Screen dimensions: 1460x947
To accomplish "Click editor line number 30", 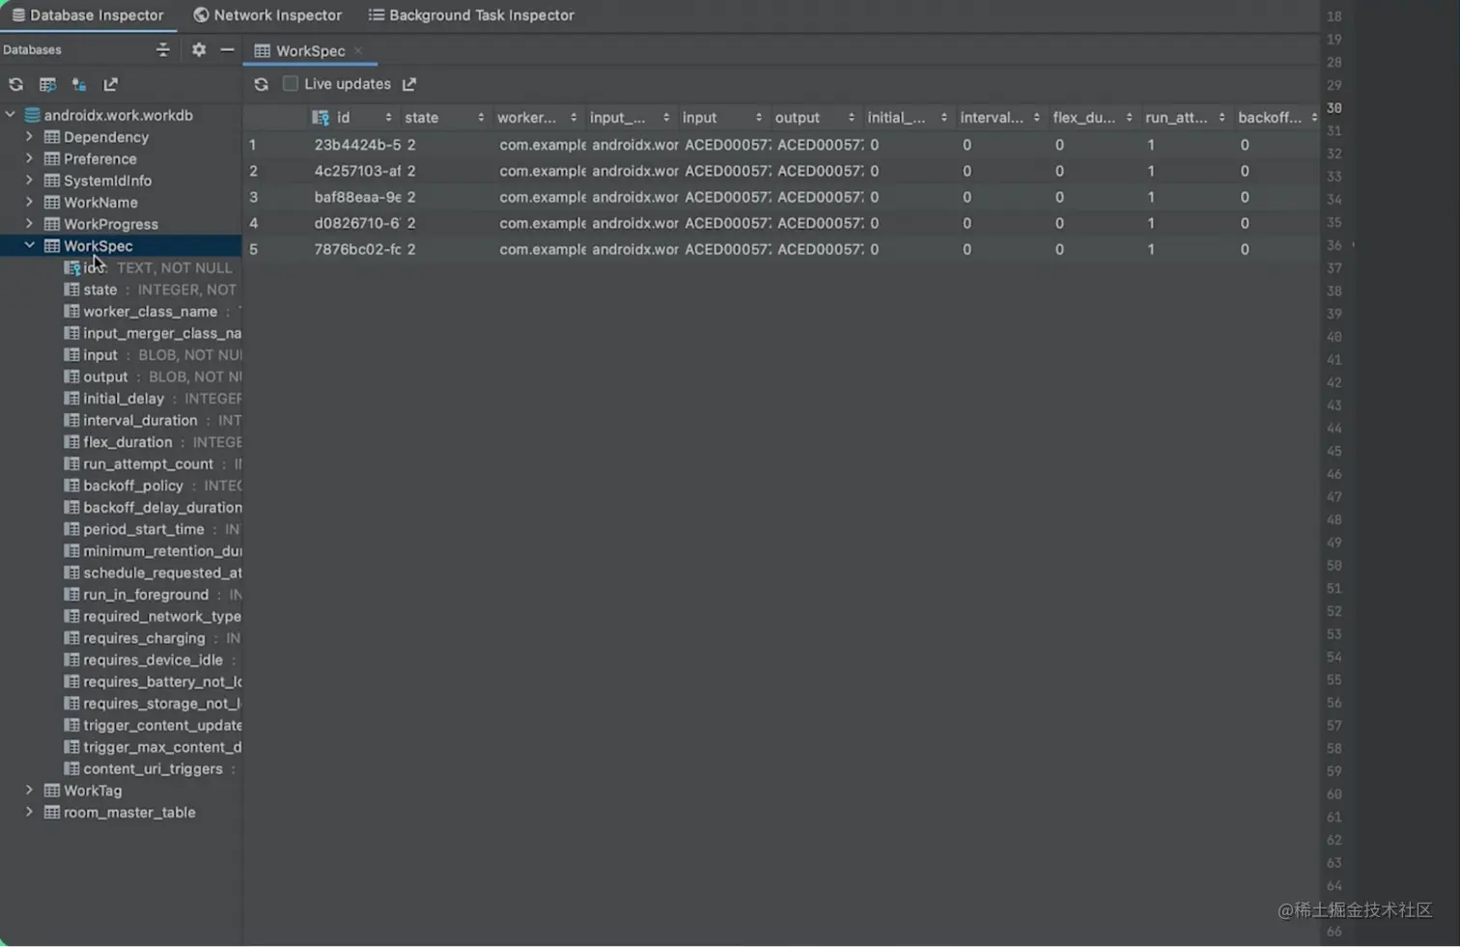I will click(x=1334, y=108).
